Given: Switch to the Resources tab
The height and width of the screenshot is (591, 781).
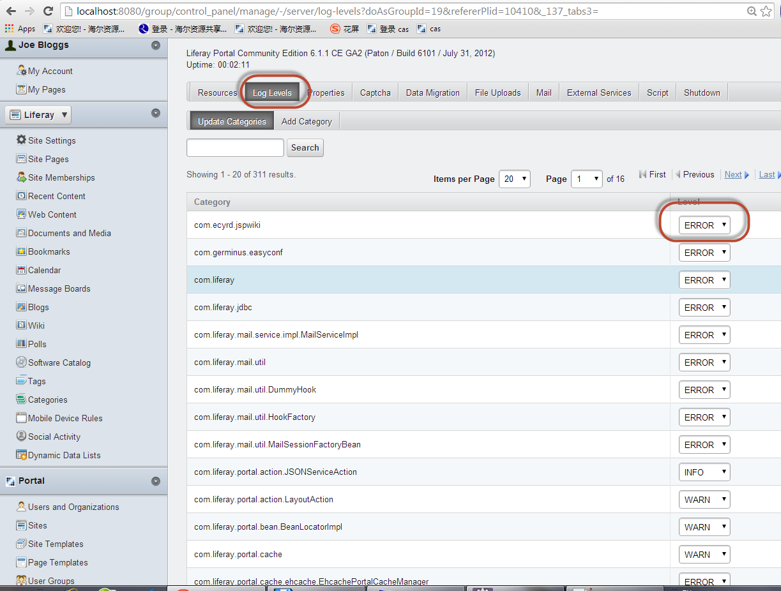Looking at the screenshot, I should click(x=217, y=93).
